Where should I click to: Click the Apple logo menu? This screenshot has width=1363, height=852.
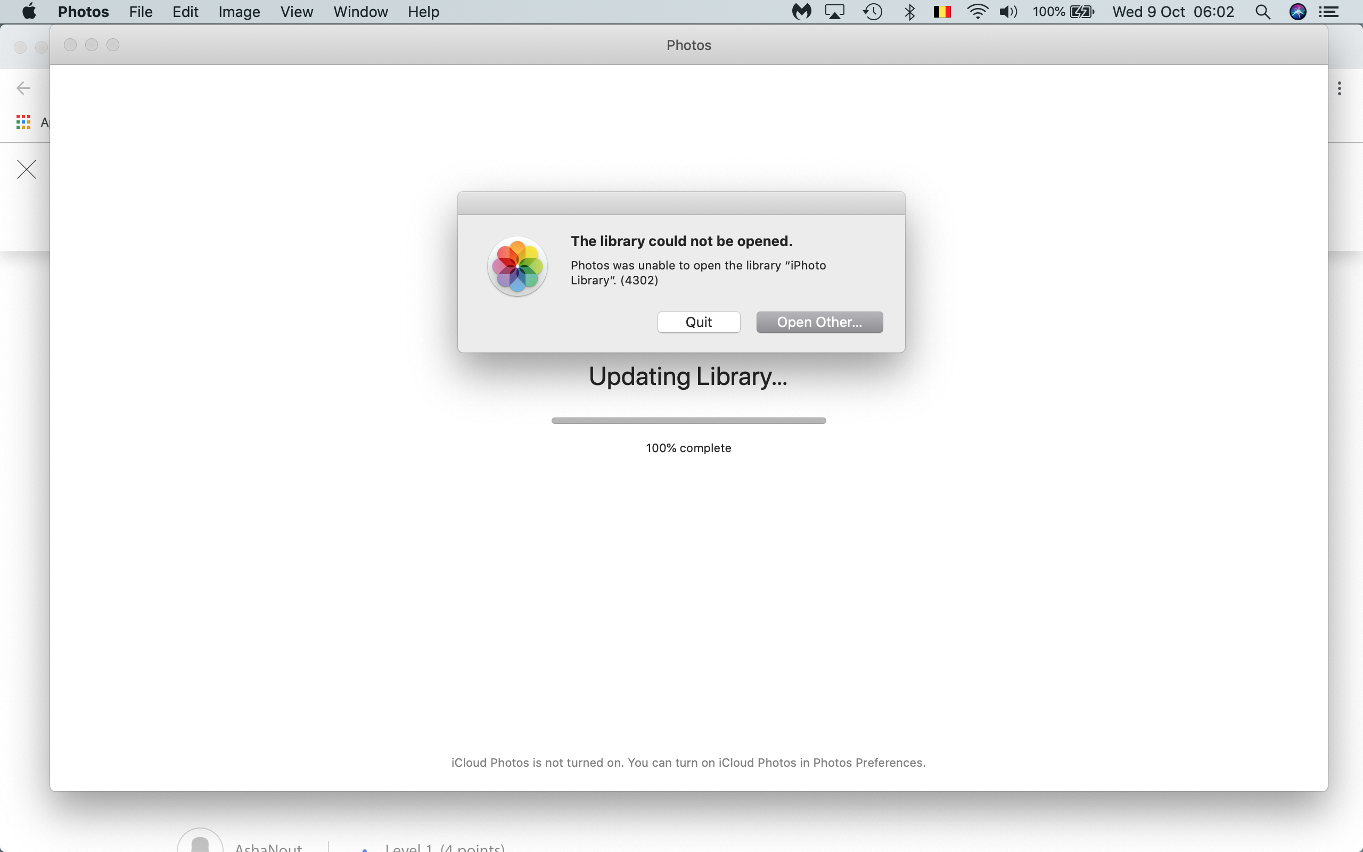tap(29, 12)
